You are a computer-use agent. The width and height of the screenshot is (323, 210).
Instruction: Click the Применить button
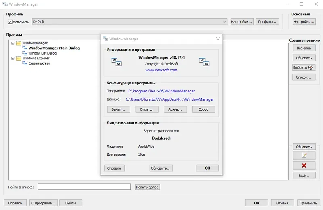point(308,203)
